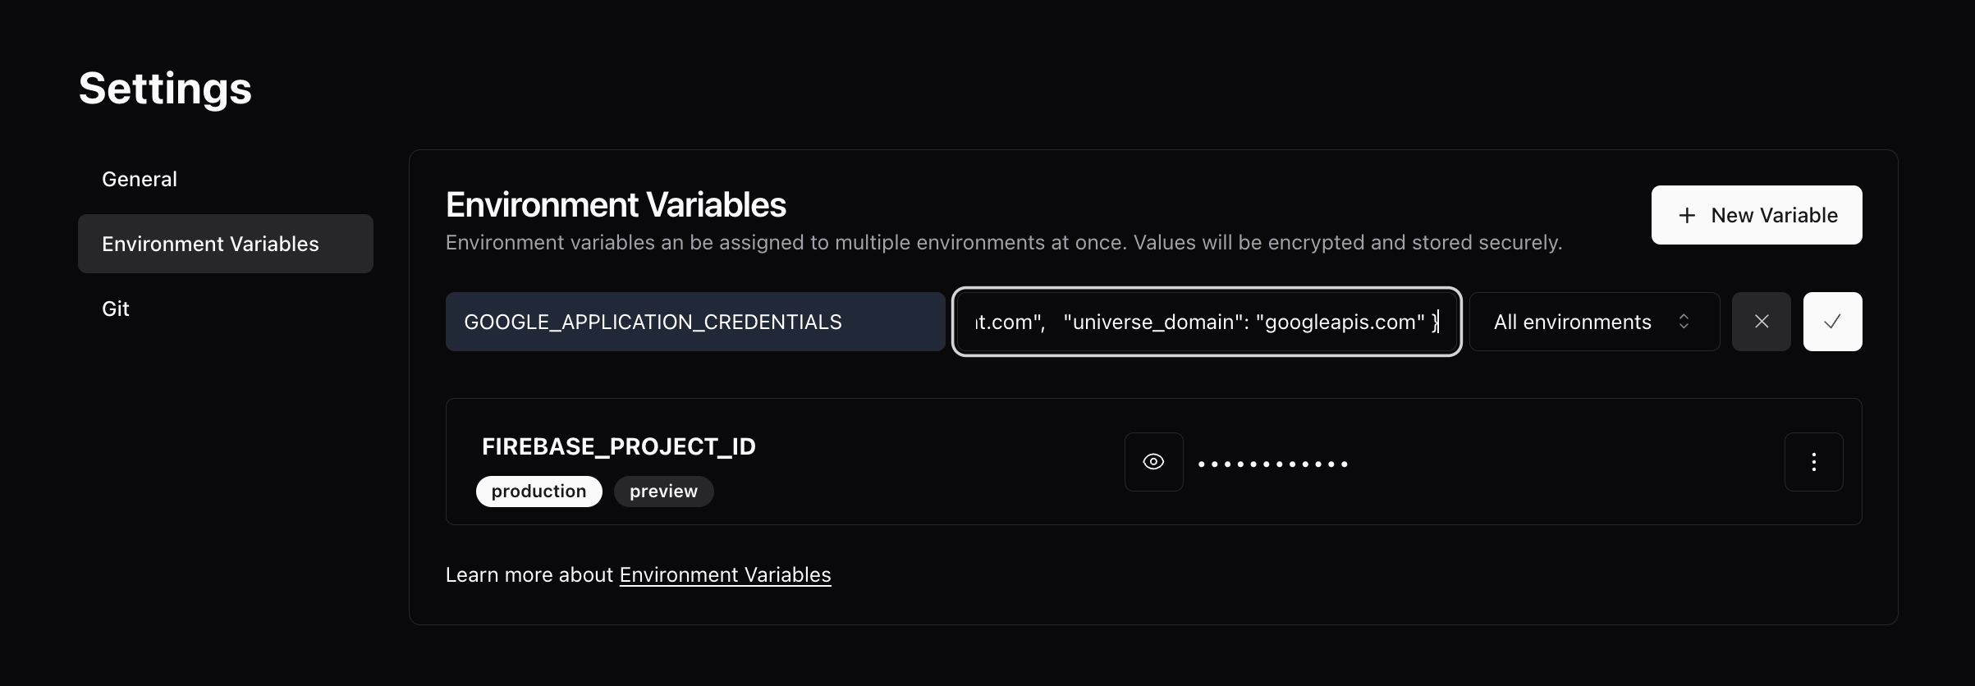
Task: Select Environment Variables in the sidebar
Action: pyautogui.click(x=210, y=243)
